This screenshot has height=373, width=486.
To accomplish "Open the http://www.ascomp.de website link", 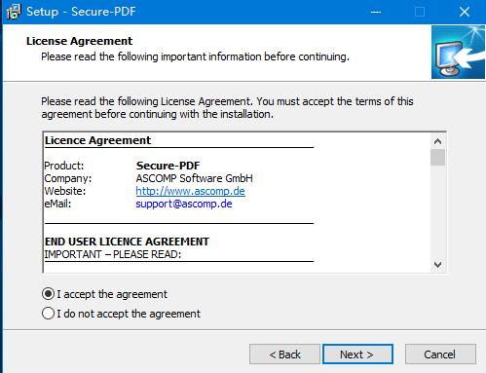I will 190,191.
